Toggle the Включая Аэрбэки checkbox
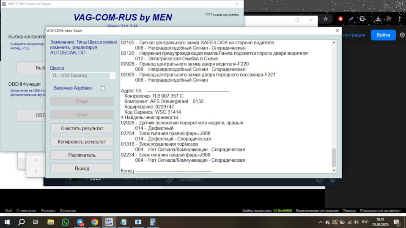 tap(103, 88)
